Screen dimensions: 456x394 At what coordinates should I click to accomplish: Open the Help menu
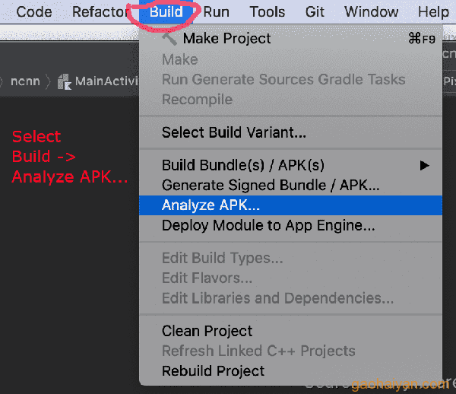coord(433,12)
